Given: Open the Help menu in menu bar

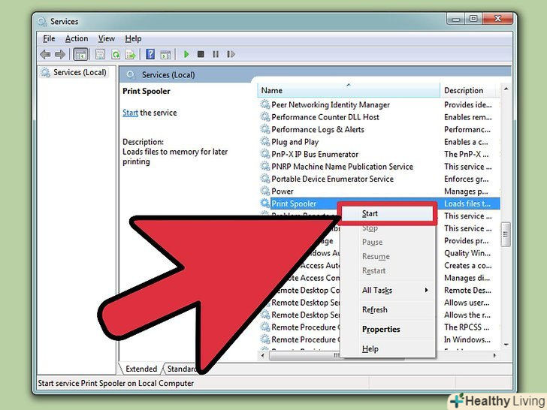Looking at the screenshot, I should 133,39.
